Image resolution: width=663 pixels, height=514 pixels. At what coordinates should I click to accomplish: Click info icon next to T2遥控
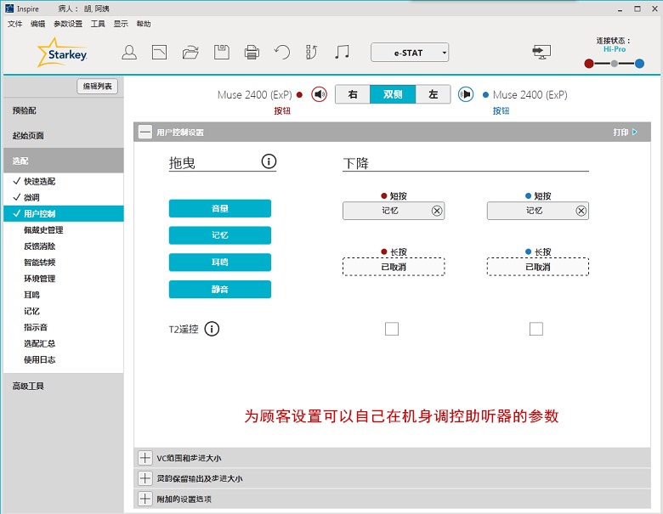click(x=212, y=329)
